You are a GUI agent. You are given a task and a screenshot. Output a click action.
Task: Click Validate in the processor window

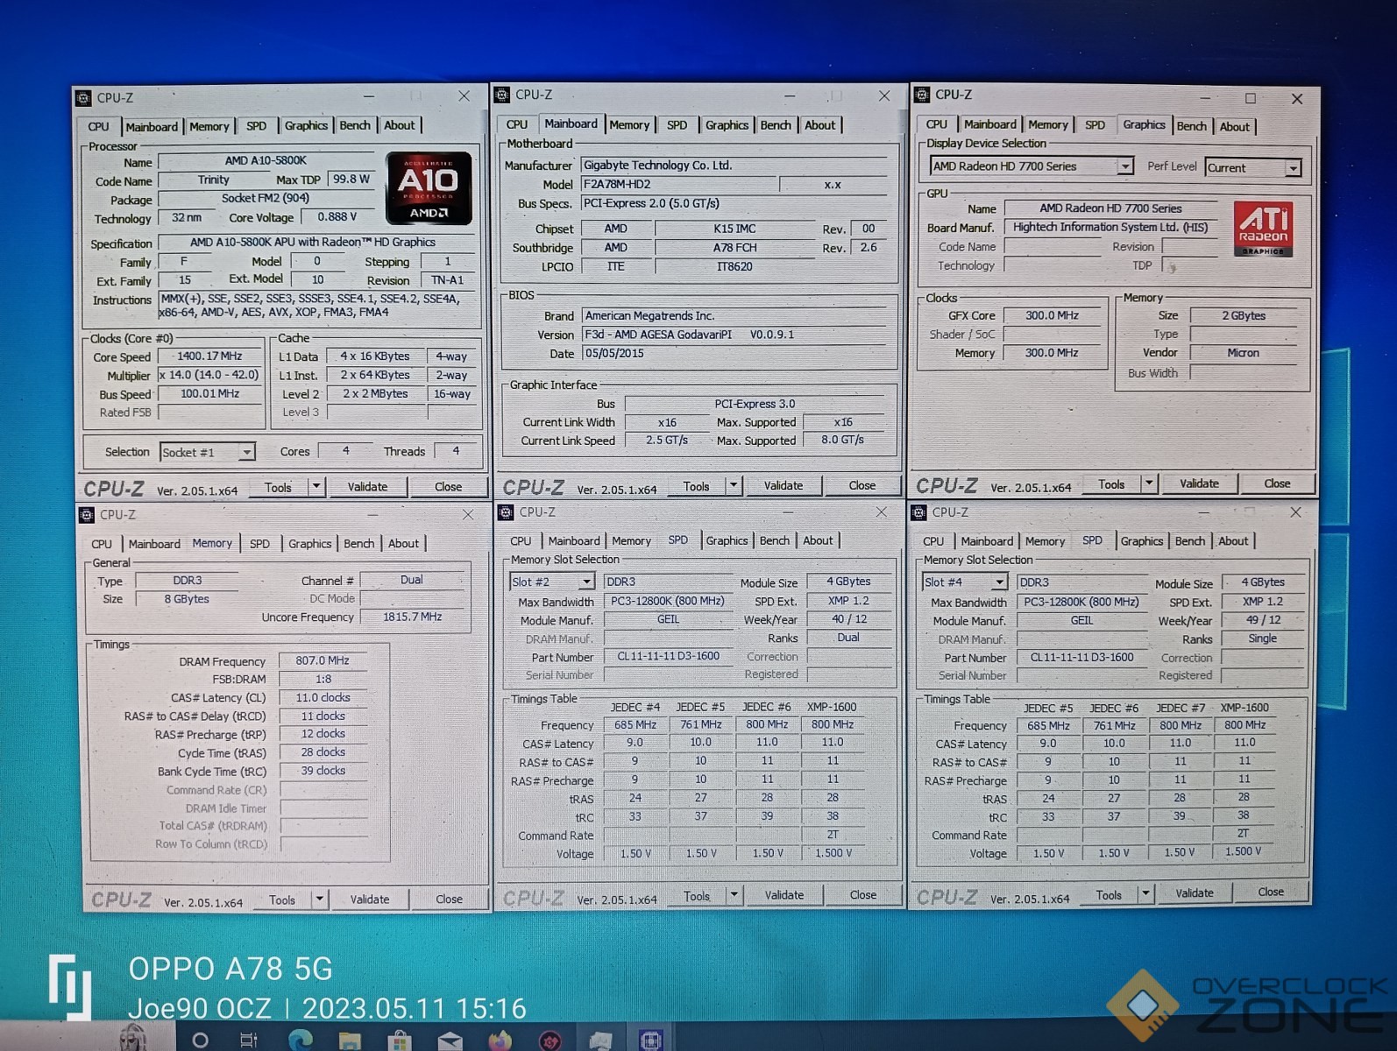click(x=367, y=487)
